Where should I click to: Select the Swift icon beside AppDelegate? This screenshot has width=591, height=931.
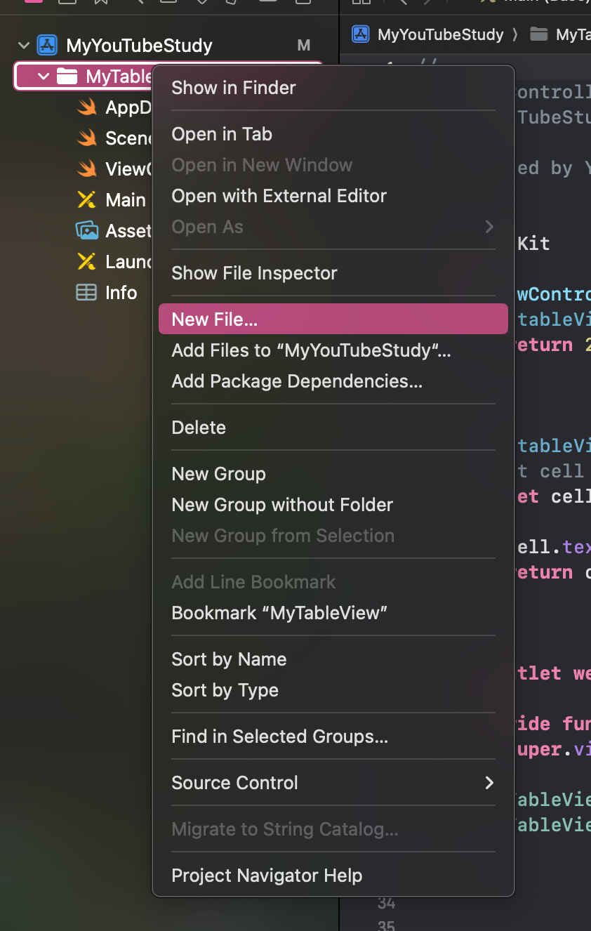(x=86, y=107)
